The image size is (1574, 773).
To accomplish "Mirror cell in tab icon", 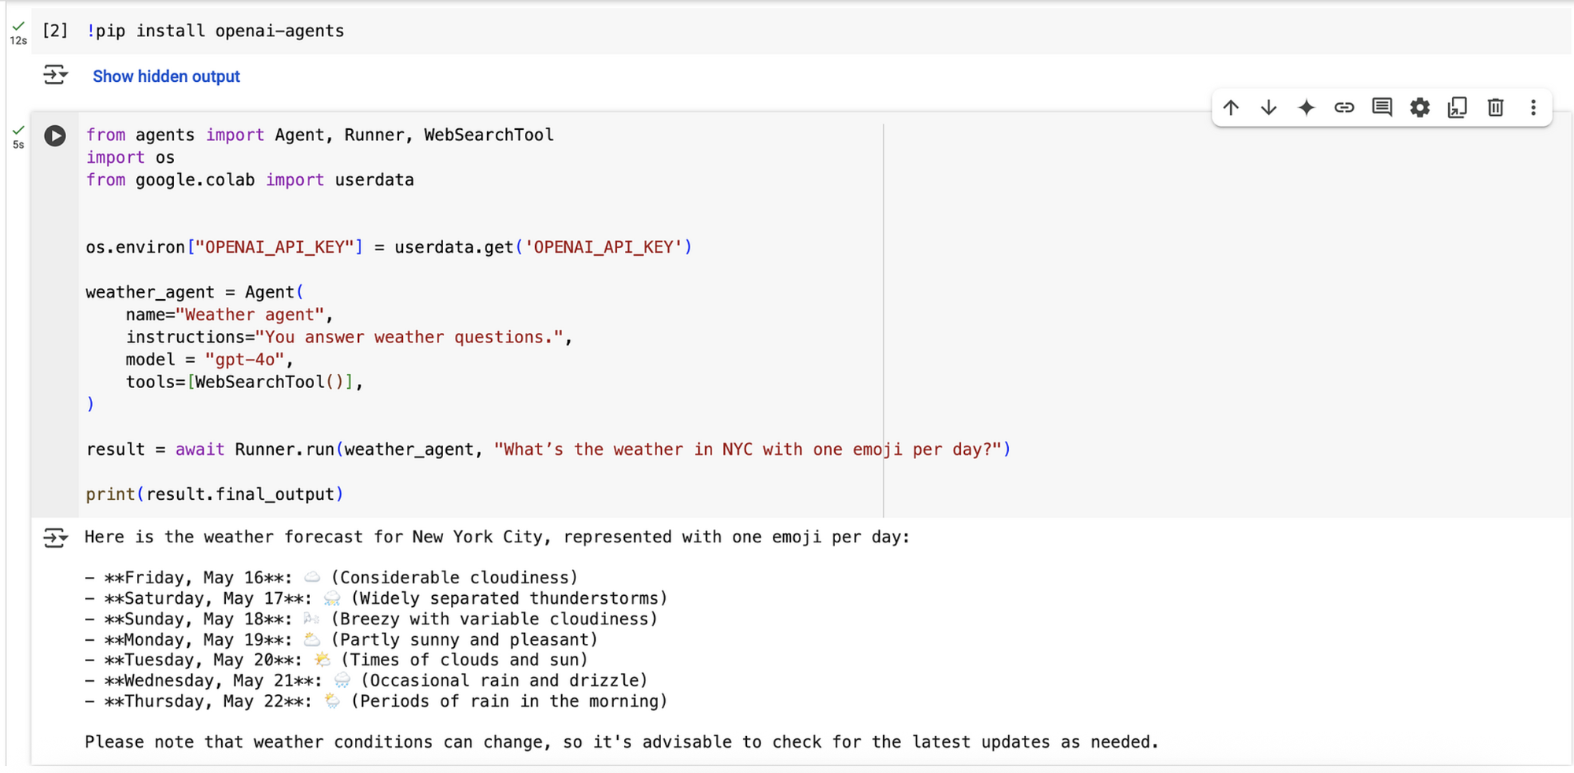I will point(1458,107).
